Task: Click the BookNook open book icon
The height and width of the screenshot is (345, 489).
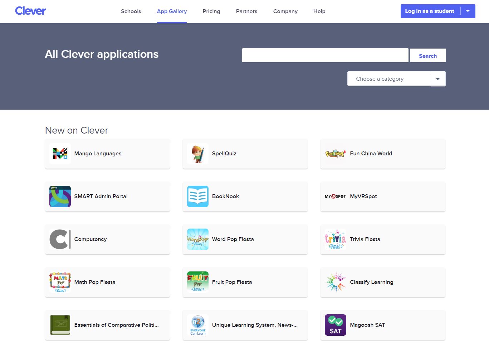Action: click(198, 196)
